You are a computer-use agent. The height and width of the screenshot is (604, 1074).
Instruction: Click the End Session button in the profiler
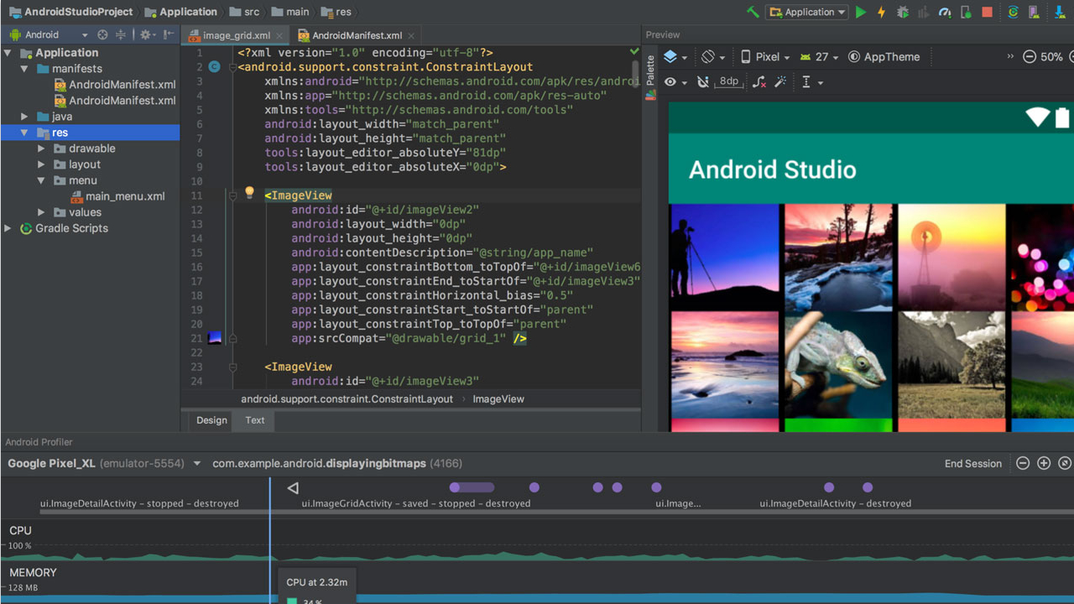tap(972, 463)
